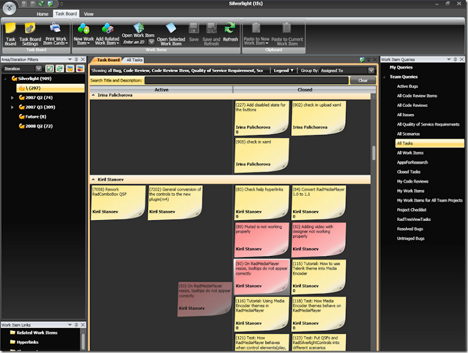Collapse the Silverlight (909) tree node

pyautogui.click(x=5, y=79)
